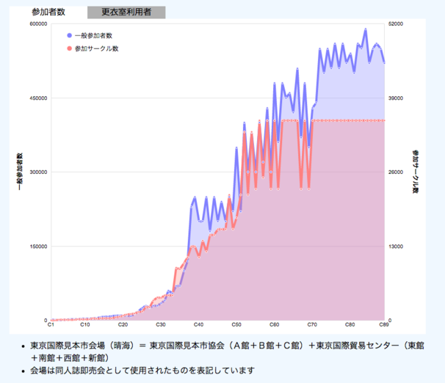
Task: Select the 参加者数 tab
Action: pos(47,12)
